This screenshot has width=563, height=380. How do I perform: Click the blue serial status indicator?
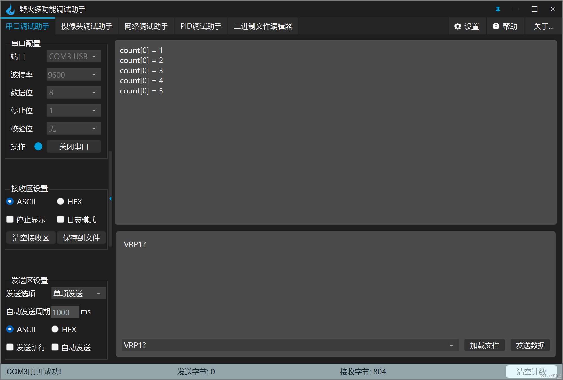click(x=38, y=146)
